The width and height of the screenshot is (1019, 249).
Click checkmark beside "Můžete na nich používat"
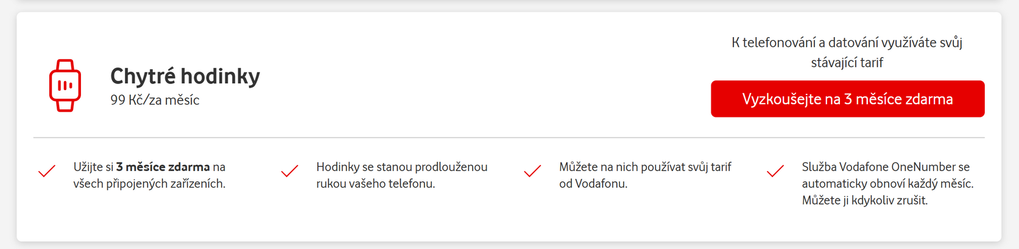[x=532, y=171]
